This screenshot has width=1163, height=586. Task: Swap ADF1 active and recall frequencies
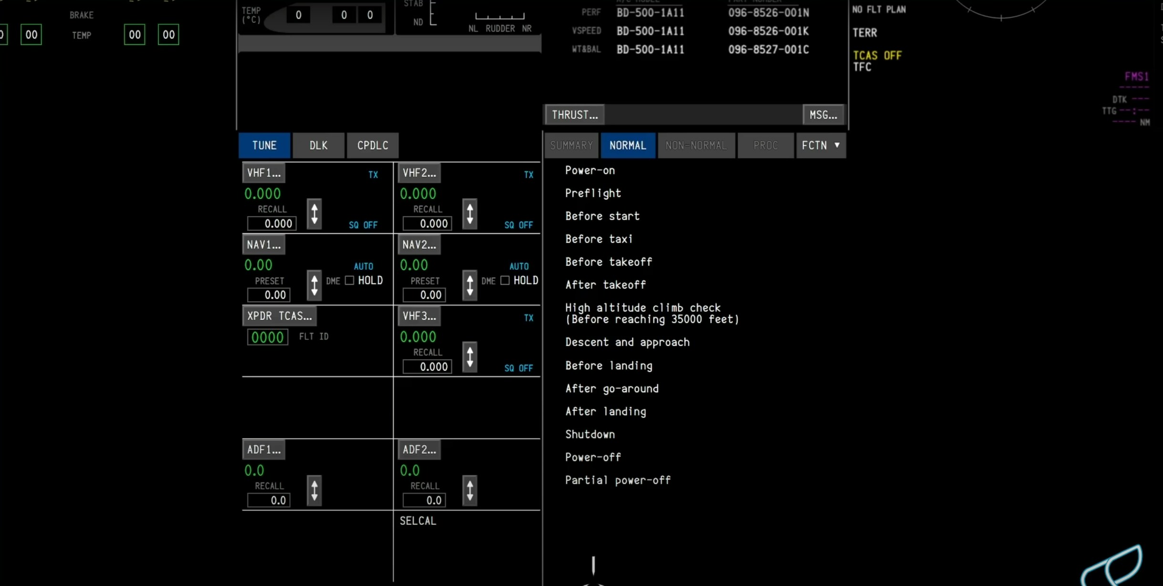[x=314, y=491]
